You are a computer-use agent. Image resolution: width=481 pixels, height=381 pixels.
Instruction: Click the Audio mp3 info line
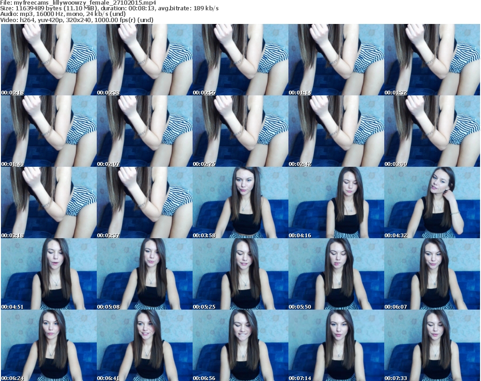pyautogui.click(x=63, y=14)
